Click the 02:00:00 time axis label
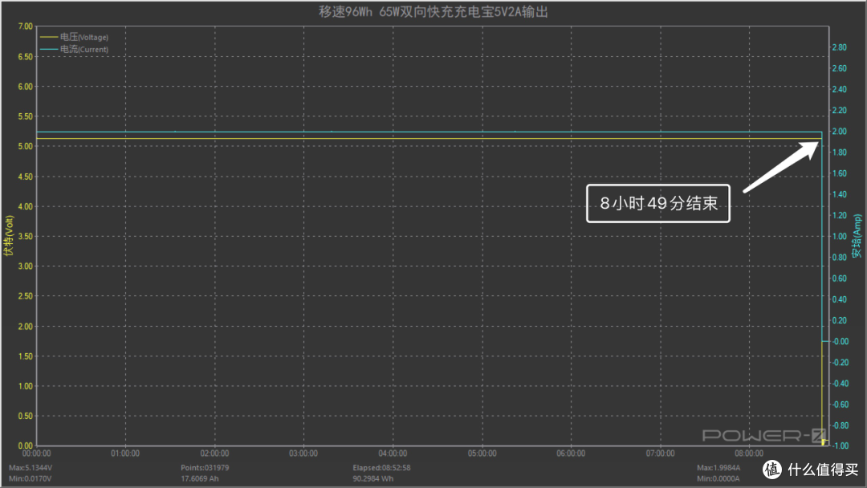This screenshot has width=867, height=488. coord(214,453)
